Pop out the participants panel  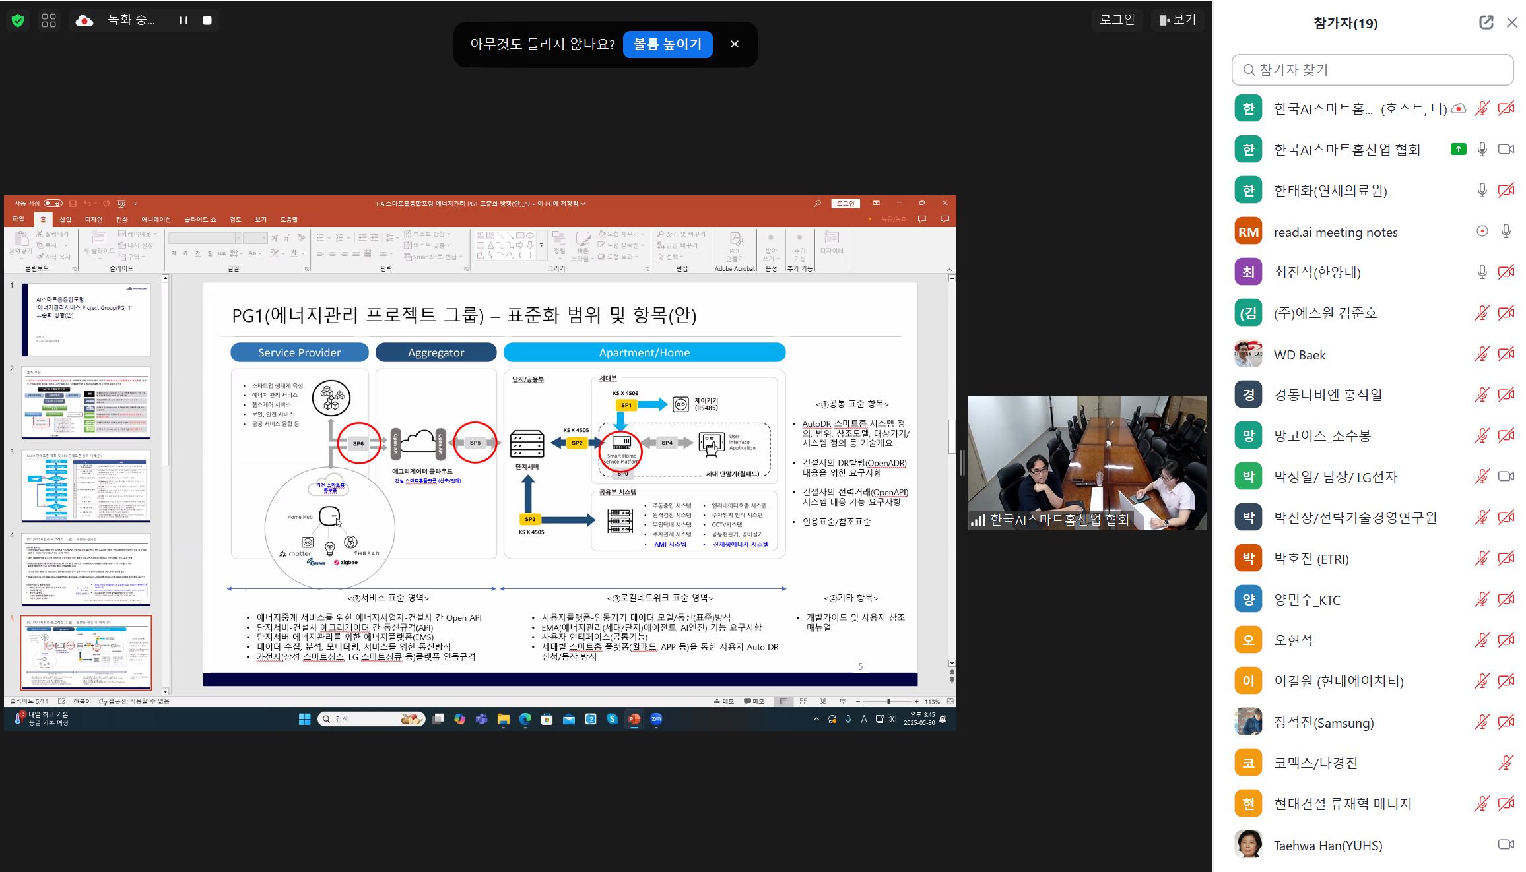(x=1486, y=23)
